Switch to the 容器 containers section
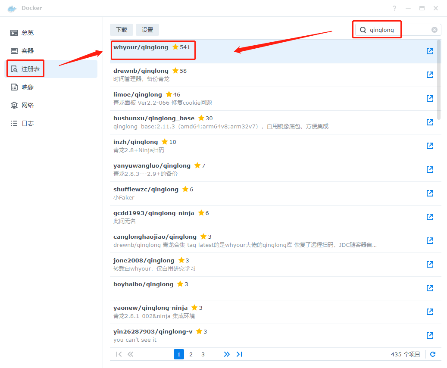Screen dimensions: 447x368 click(27, 51)
